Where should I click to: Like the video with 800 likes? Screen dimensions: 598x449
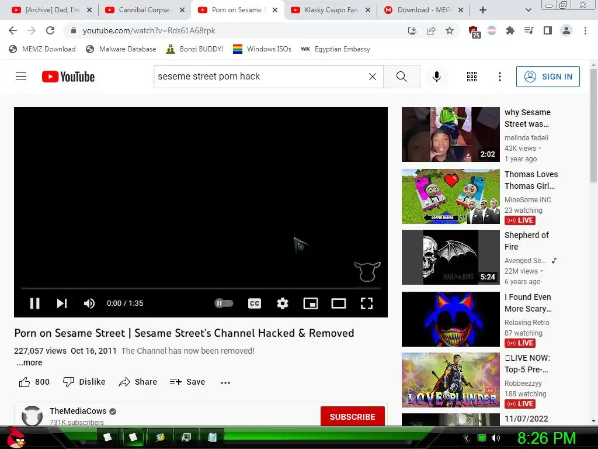click(x=34, y=382)
